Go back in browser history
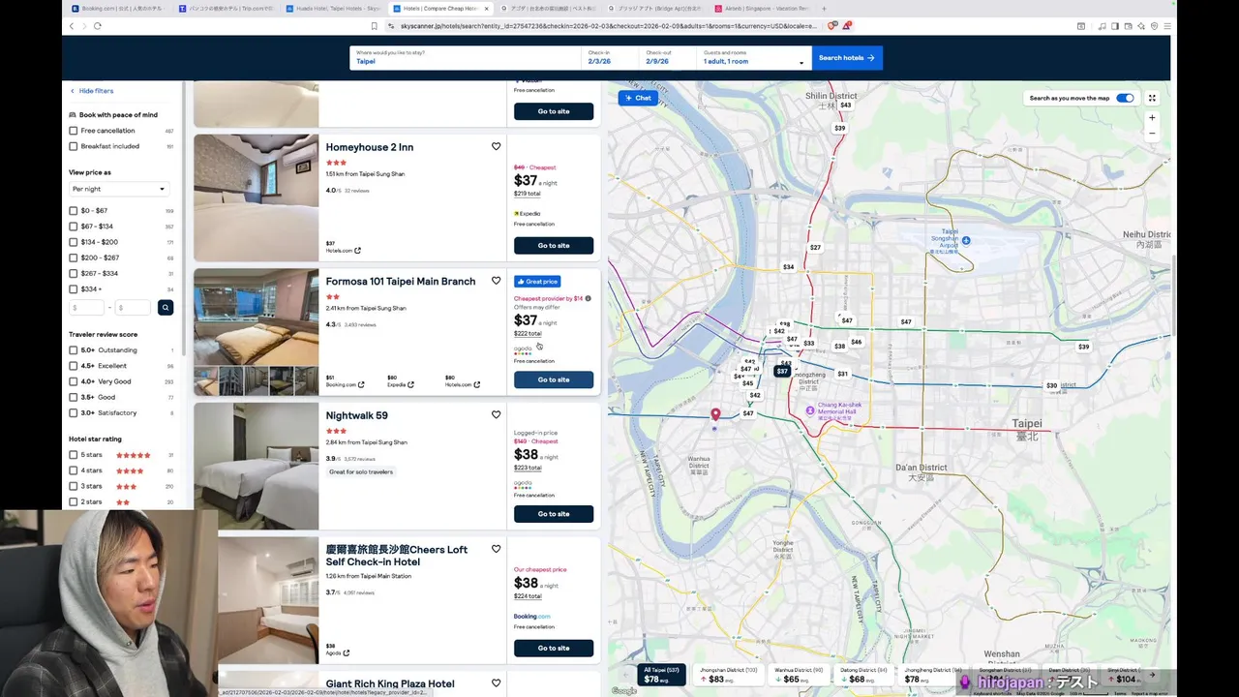This screenshot has height=697, width=1239. (x=71, y=26)
